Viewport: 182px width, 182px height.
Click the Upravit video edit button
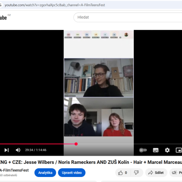click(72, 172)
